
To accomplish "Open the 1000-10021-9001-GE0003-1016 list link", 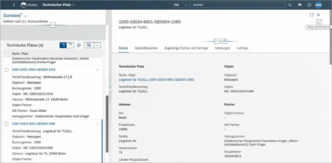I will tap(34, 70).
